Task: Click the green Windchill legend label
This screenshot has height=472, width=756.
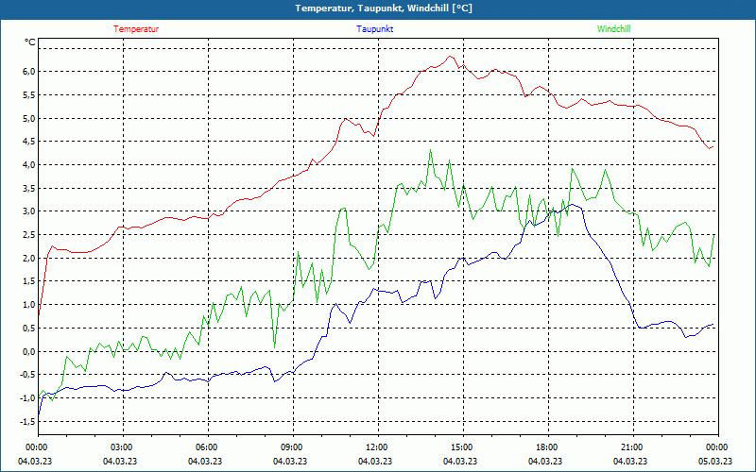Action: 613,29
